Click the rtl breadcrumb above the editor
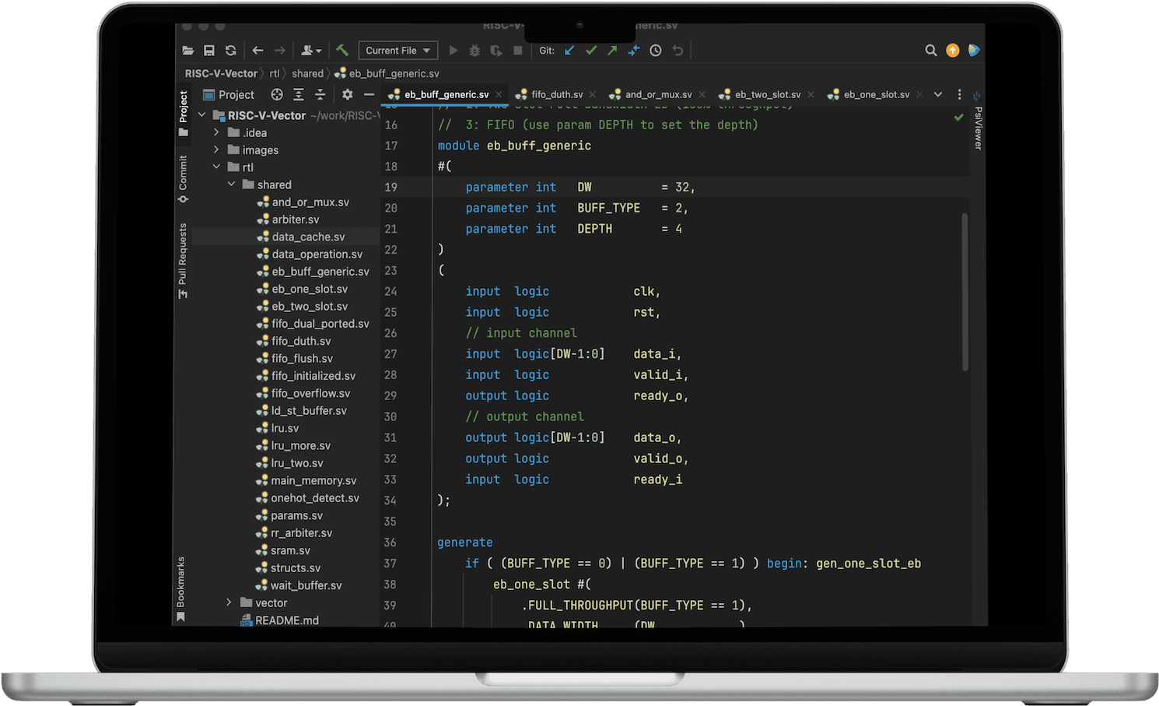The image size is (1159, 706). point(275,72)
